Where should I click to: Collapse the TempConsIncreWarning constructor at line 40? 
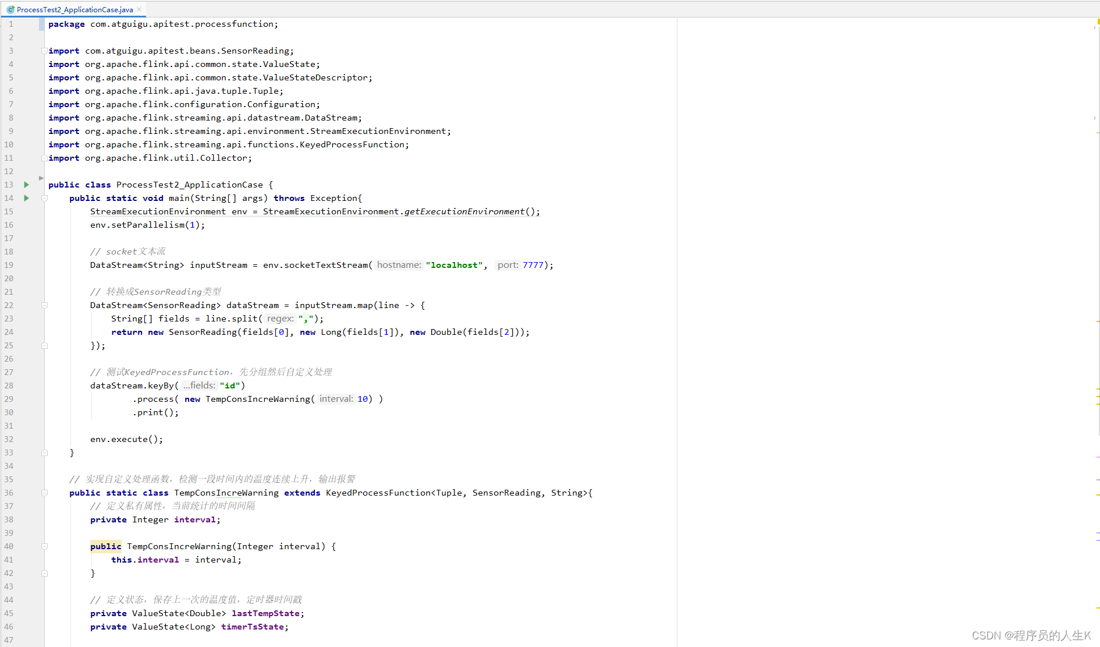click(x=44, y=546)
